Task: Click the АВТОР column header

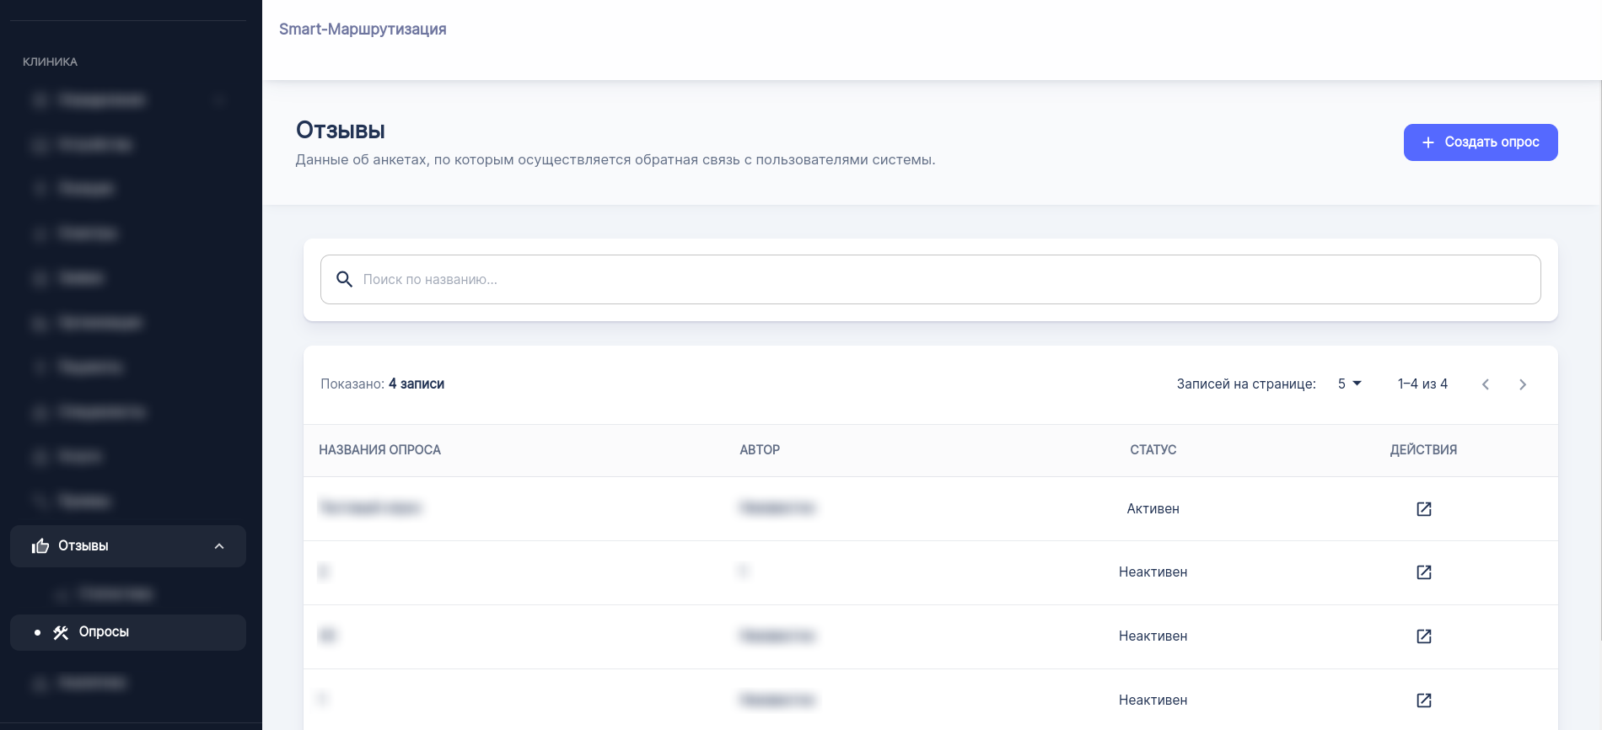Action: point(760,450)
